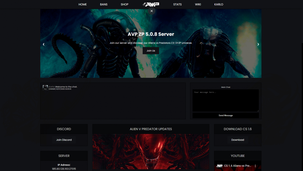Advance to next carousel slide arrow
The width and height of the screenshot is (303, 171).
258,44
